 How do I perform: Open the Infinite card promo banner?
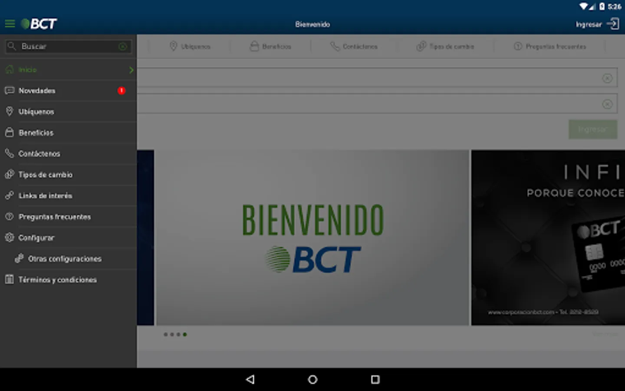pos(548,238)
